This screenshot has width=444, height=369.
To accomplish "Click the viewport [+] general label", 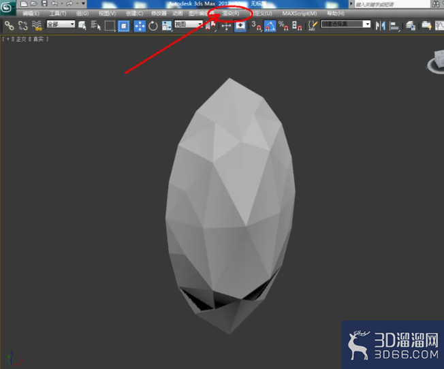I will [7, 39].
